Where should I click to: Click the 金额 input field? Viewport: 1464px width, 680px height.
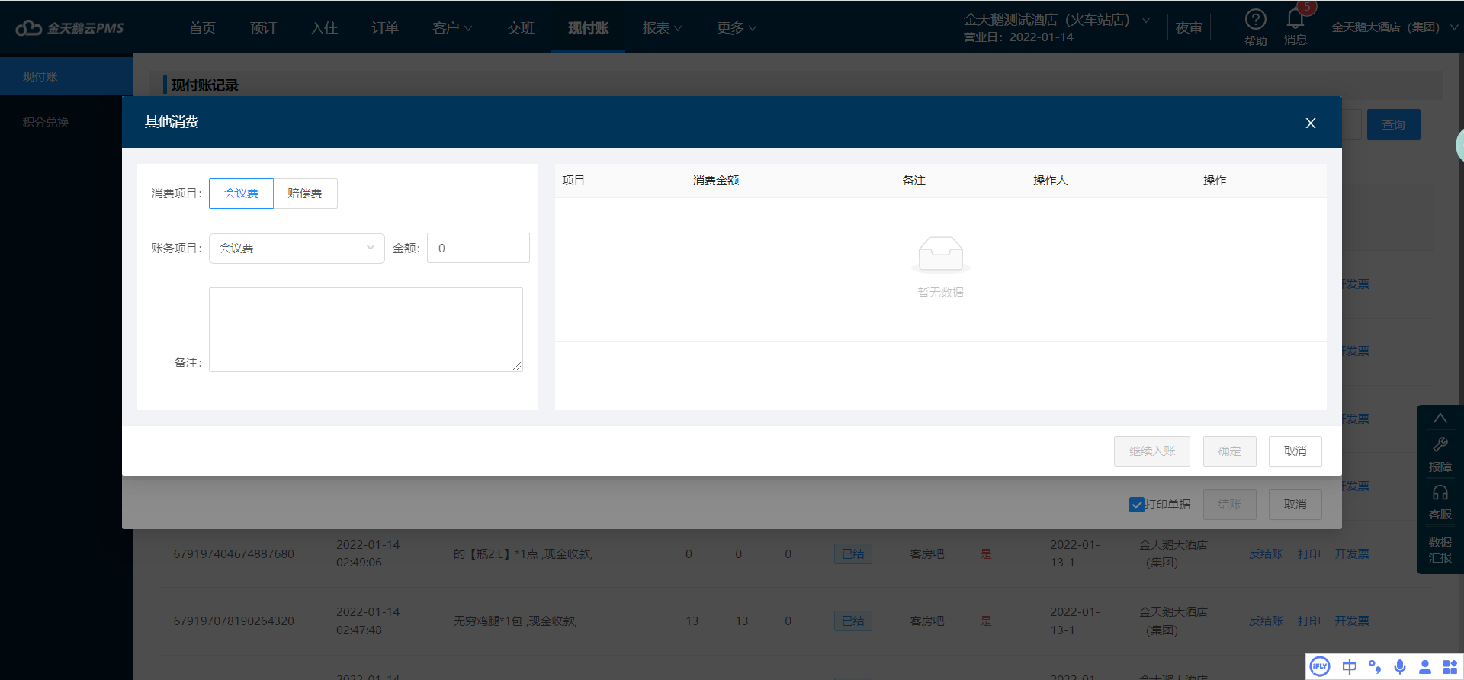pyautogui.click(x=478, y=248)
